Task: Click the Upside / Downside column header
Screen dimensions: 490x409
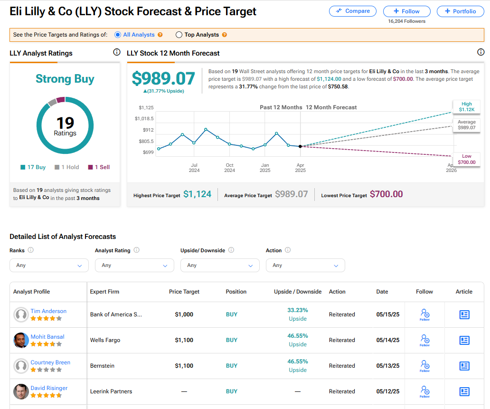Action: coord(298,292)
